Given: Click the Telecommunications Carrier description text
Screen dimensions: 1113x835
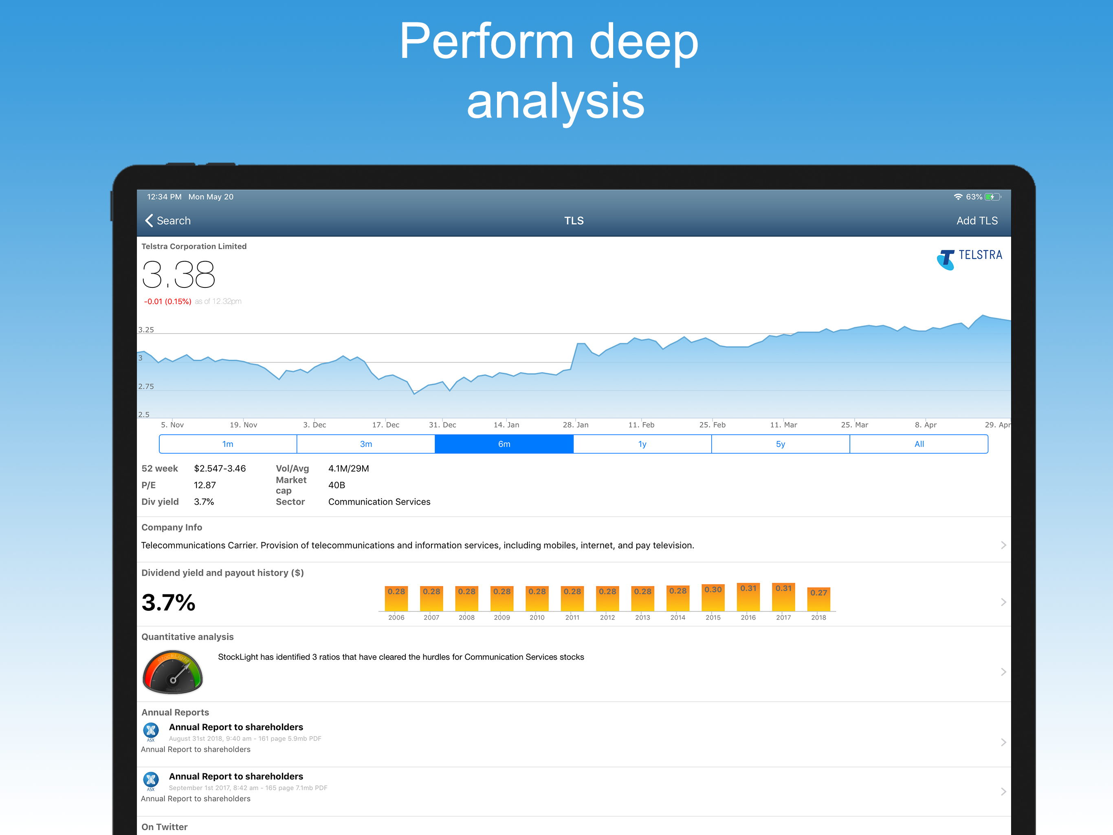Looking at the screenshot, I should coord(417,545).
